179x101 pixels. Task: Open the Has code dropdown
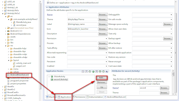(x=106, y=57)
